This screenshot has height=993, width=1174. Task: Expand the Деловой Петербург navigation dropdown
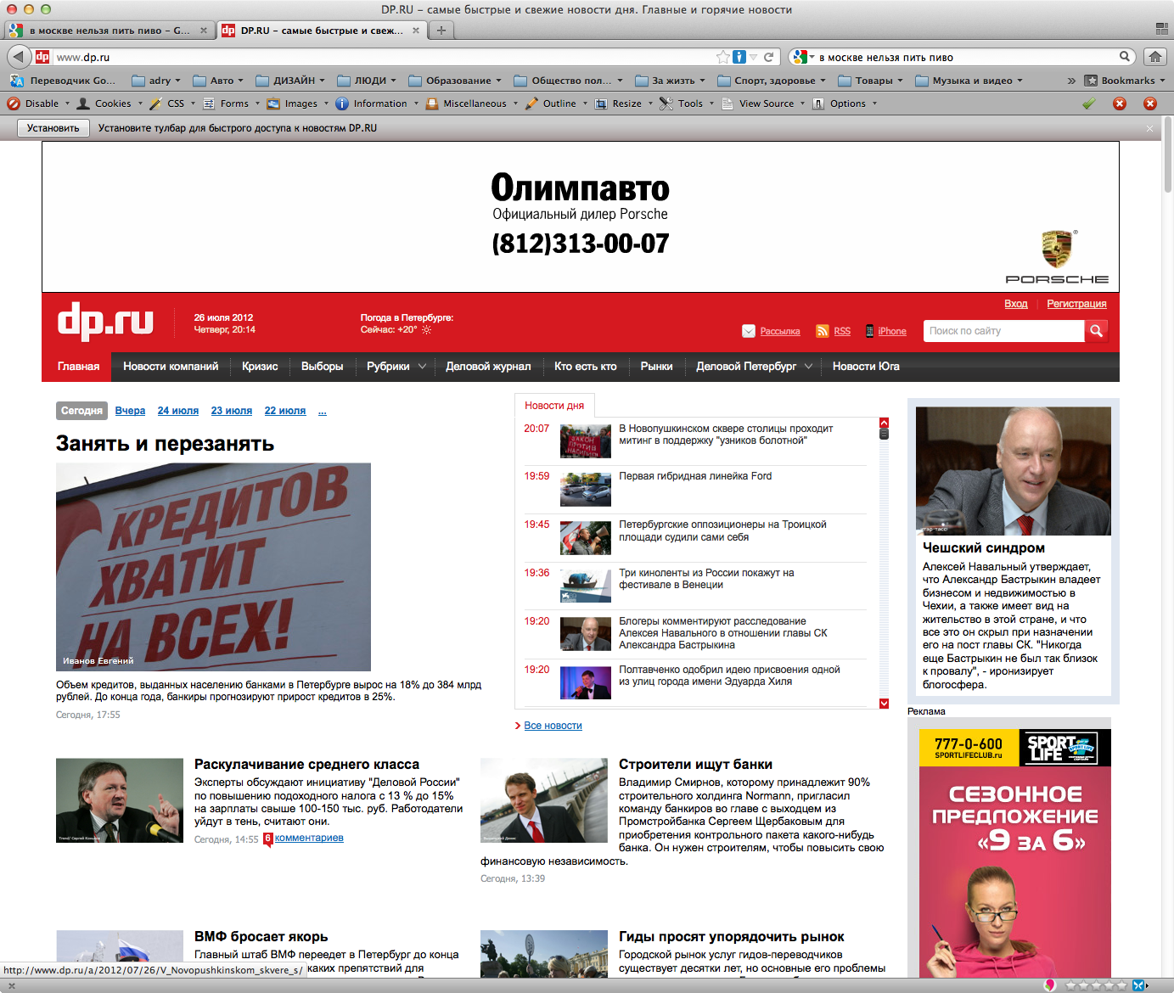[808, 367]
